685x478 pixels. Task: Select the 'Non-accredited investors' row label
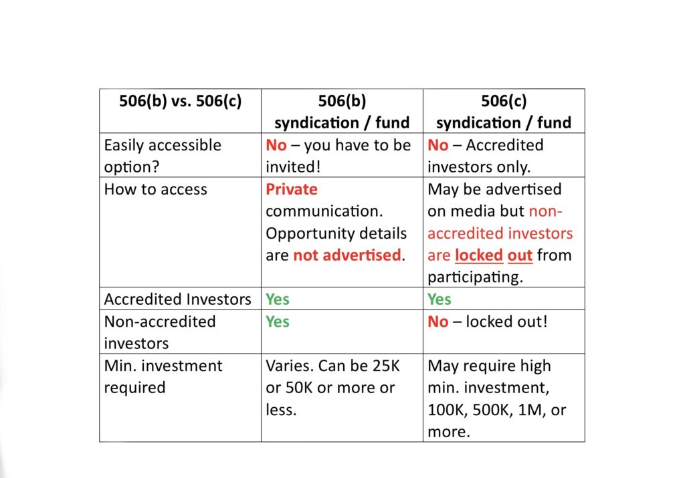[x=180, y=332]
